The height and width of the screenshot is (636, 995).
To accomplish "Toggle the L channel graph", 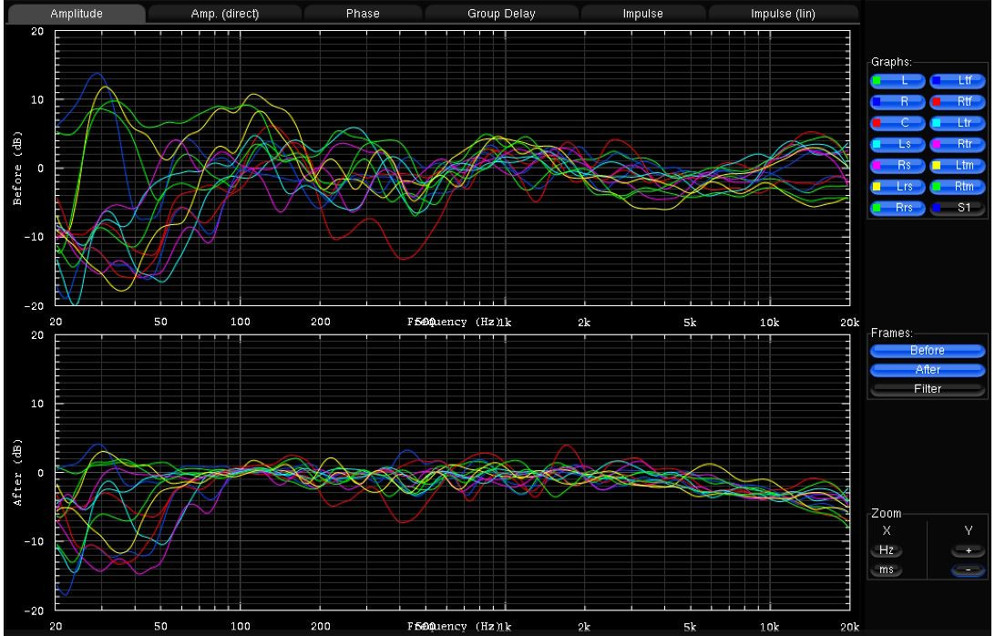I will 898,81.
